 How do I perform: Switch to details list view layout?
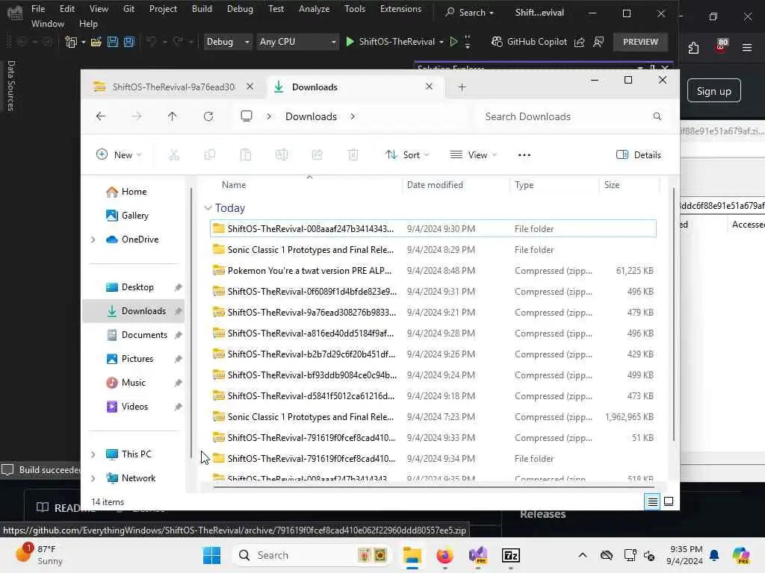652,501
